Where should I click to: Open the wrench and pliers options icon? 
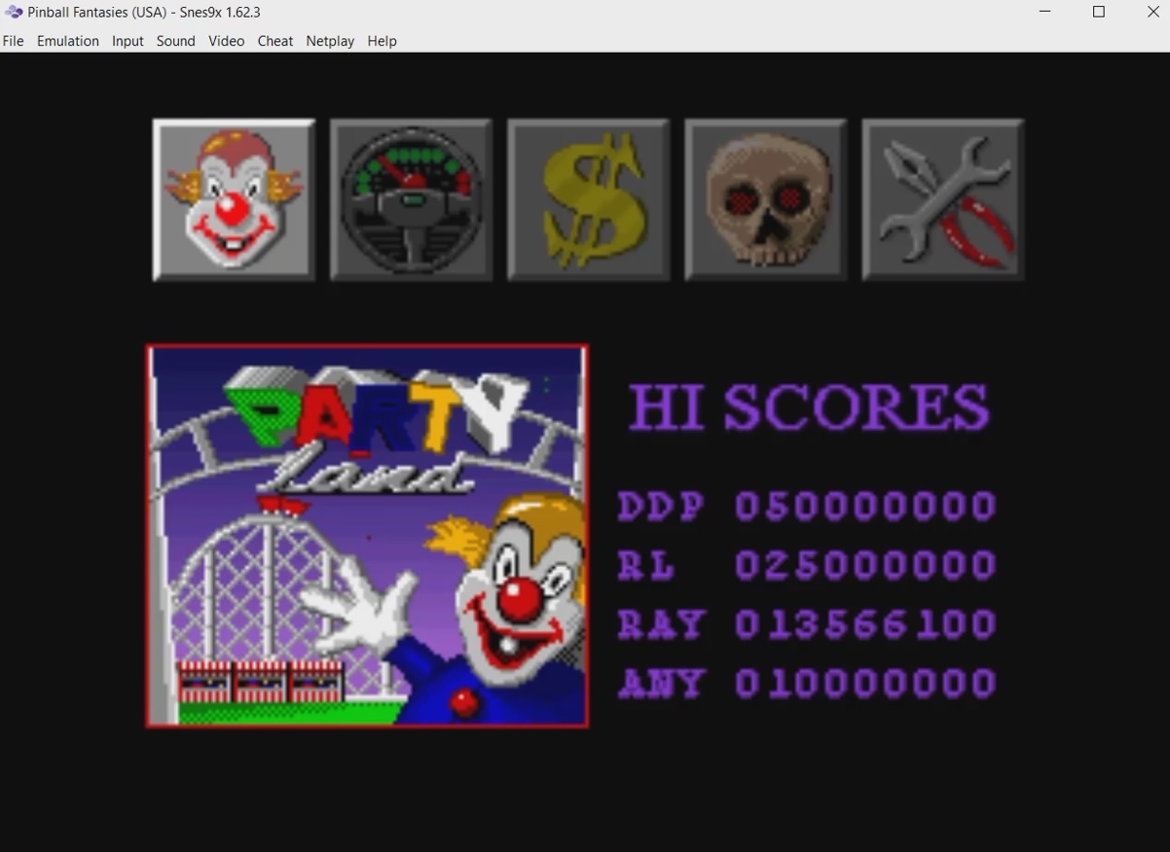[x=942, y=199]
